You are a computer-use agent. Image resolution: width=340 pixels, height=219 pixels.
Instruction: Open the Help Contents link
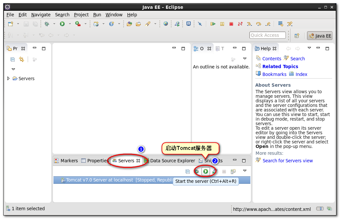[x=272, y=59]
